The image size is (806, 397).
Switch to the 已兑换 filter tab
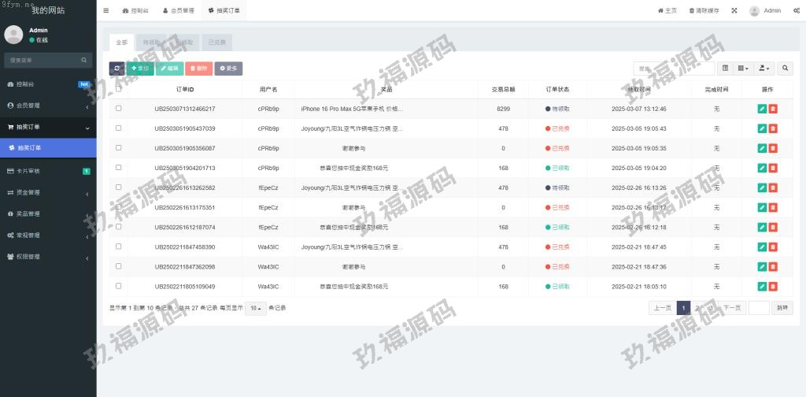216,43
